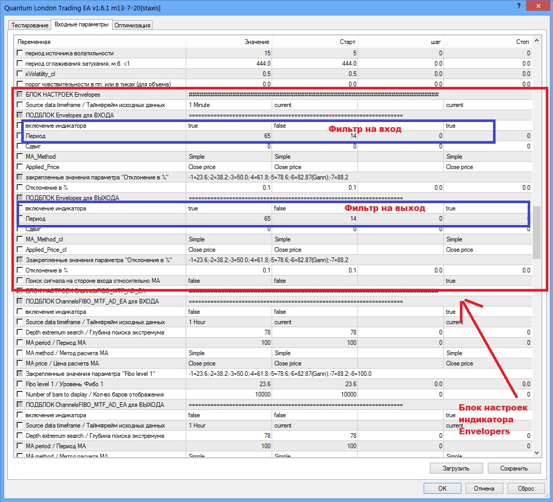Select the xVolatility_cl value 0.5
The image size is (553, 502).
(229, 74)
